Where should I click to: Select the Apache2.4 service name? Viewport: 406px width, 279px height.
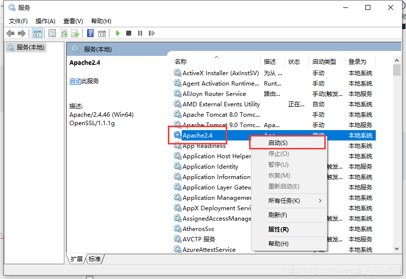198,136
